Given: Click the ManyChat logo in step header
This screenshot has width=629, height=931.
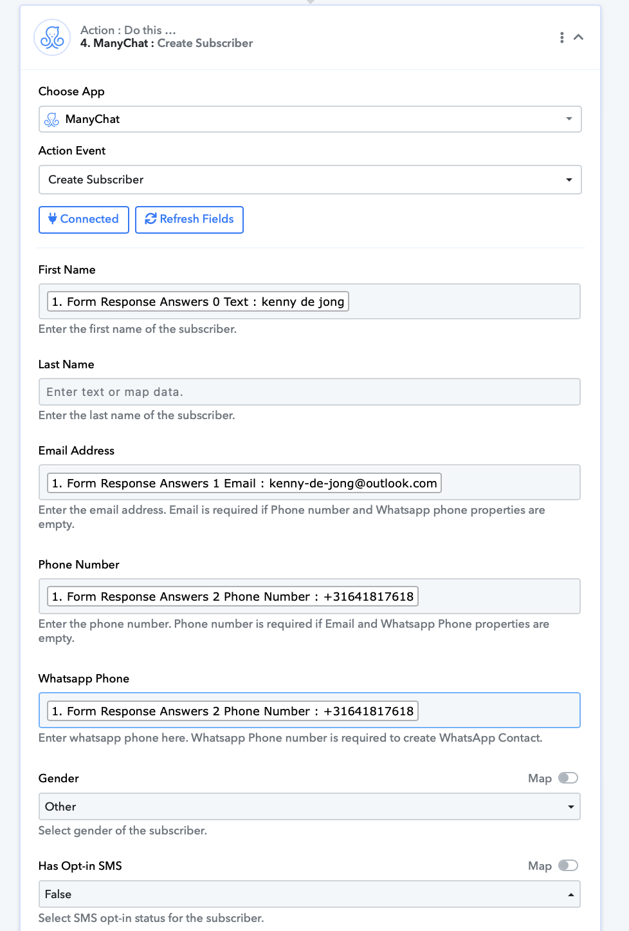Looking at the screenshot, I should point(52,37).
